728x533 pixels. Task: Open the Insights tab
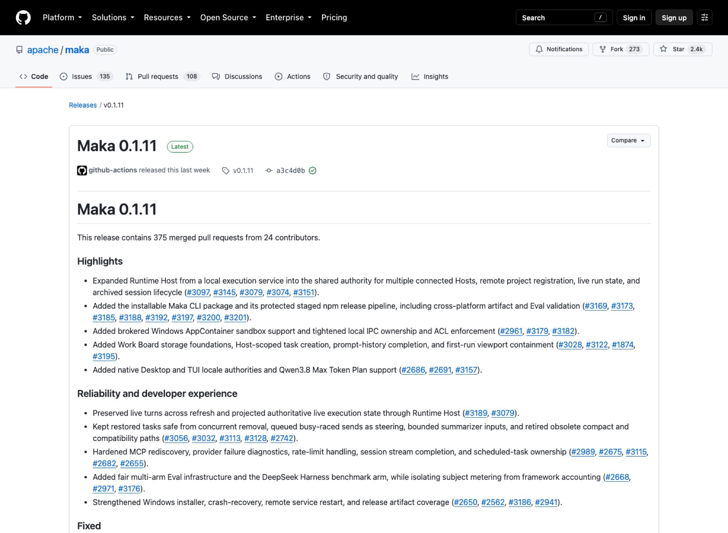tap(430, 76)
